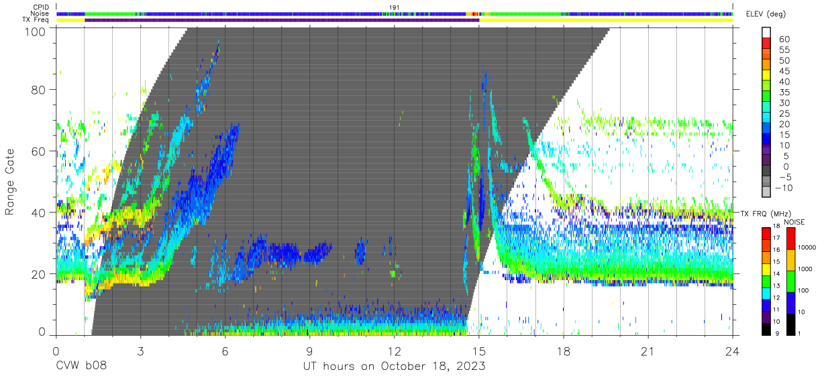The width and height of the screenshot is (824, 380).
Task: Click the 12 tick on the UT hours axis
Action: [395, 351]
